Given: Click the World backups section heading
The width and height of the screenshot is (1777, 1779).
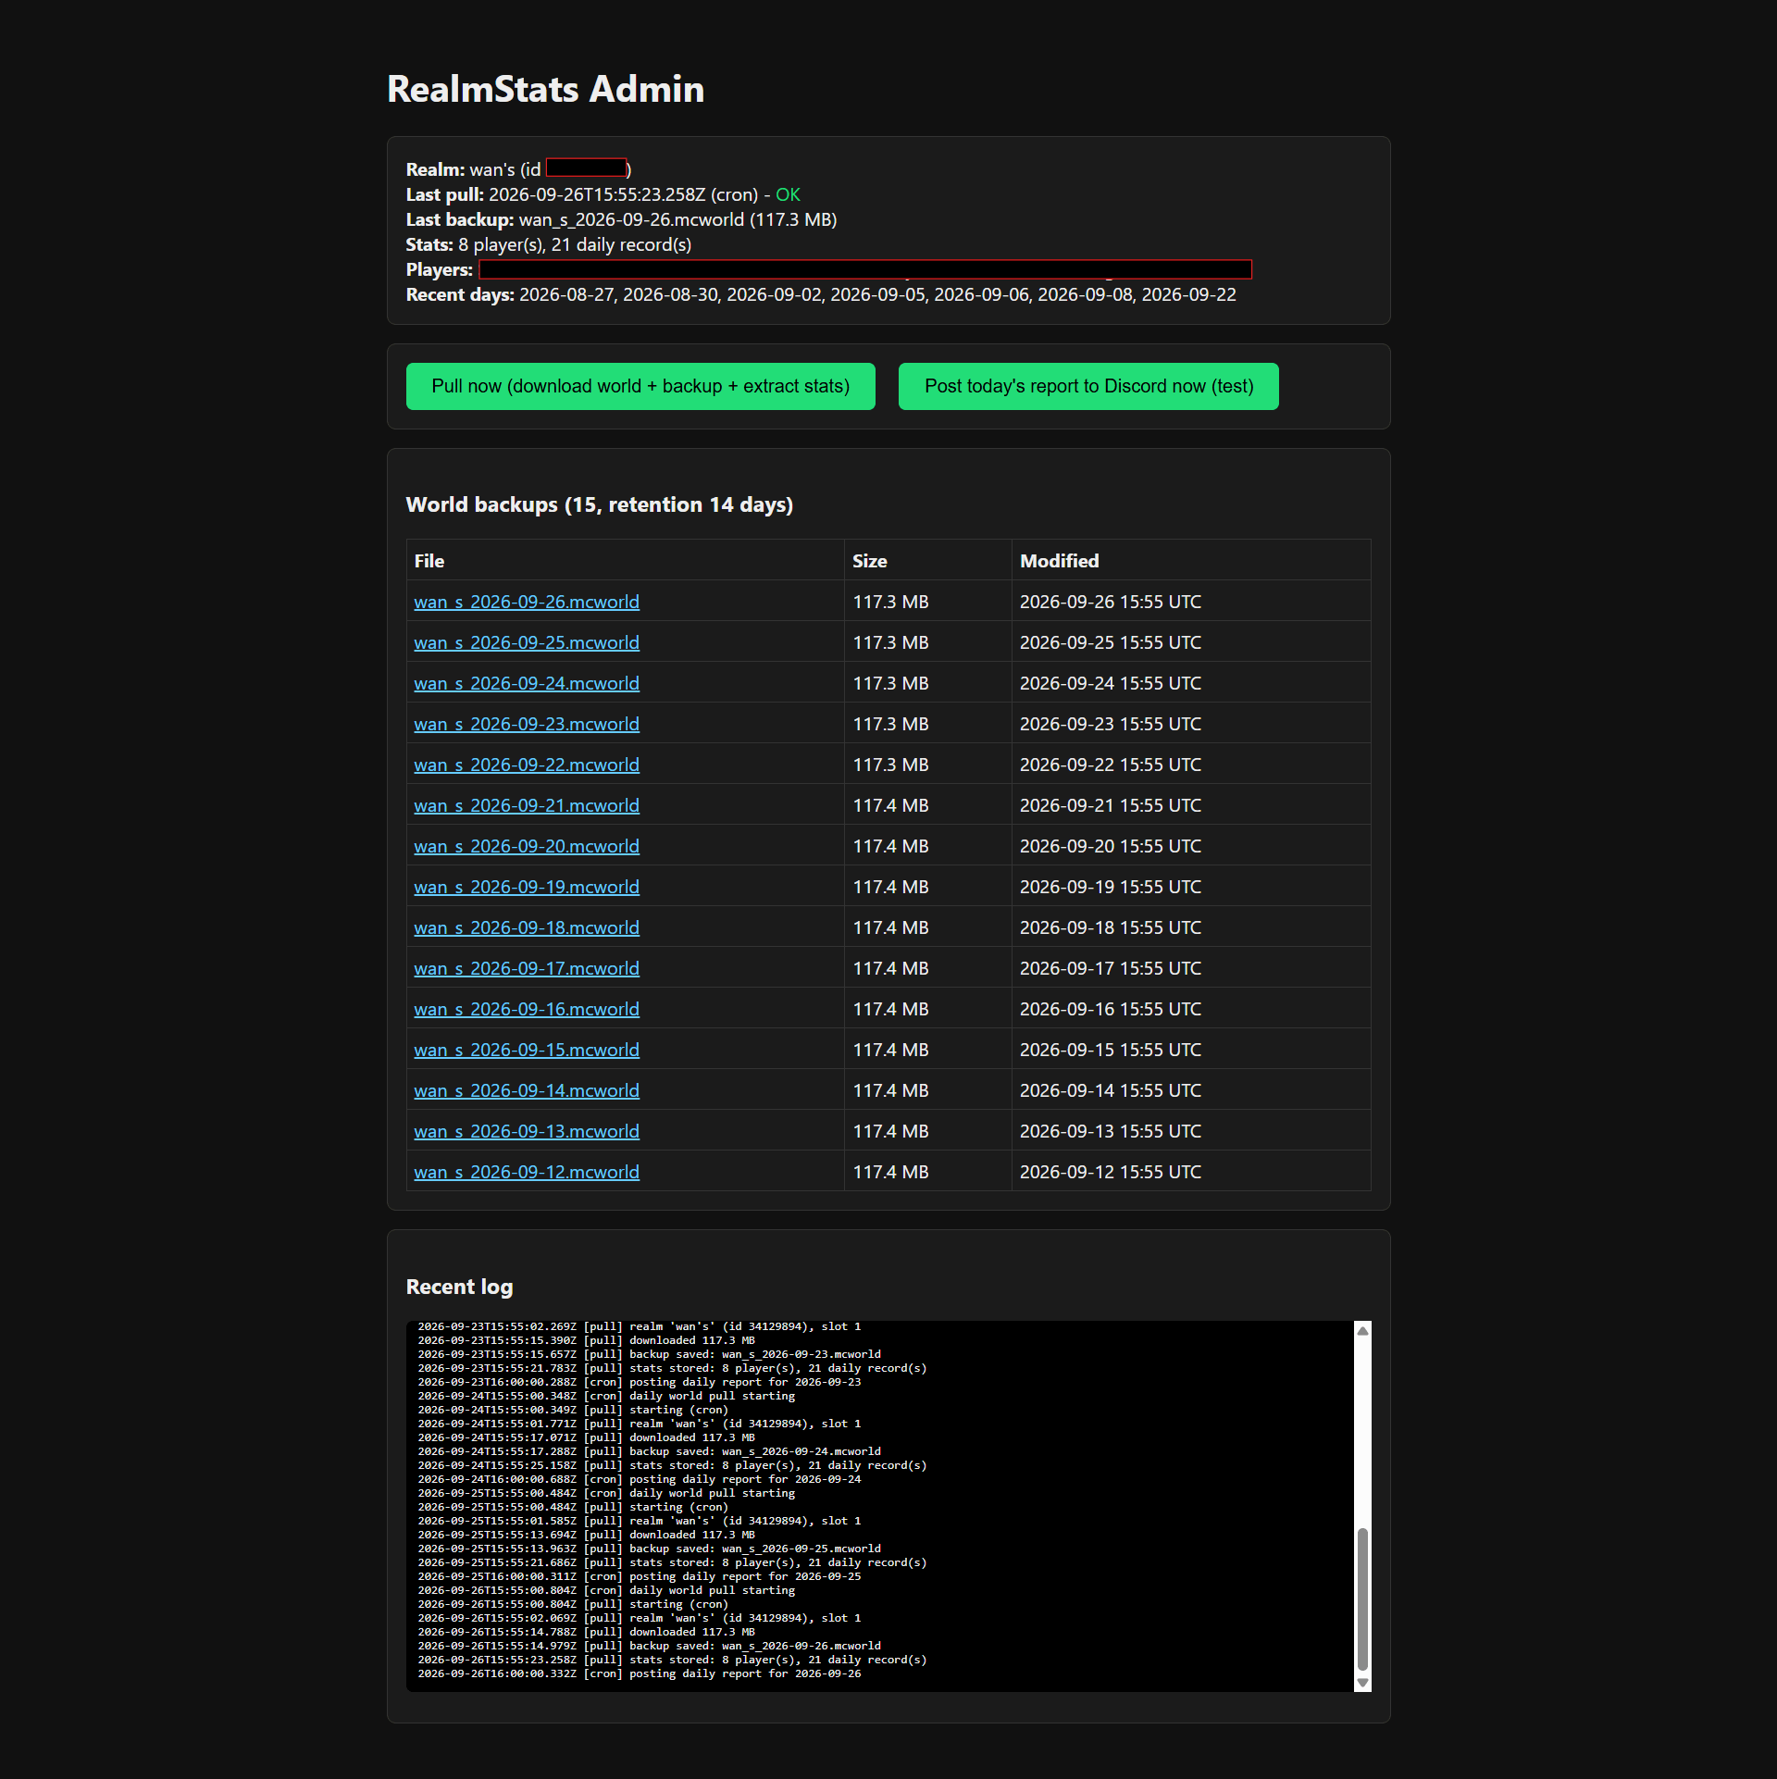Looking at the screenshot, I should click(600, 504).
